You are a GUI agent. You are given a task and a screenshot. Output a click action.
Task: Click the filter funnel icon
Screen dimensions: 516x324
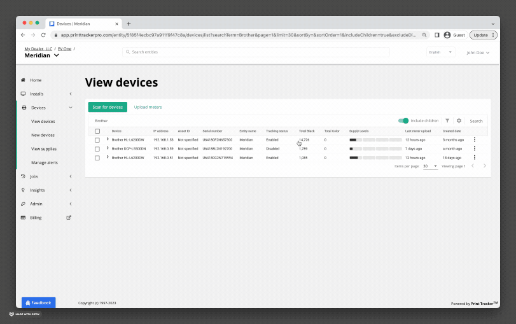pos(447,120)
